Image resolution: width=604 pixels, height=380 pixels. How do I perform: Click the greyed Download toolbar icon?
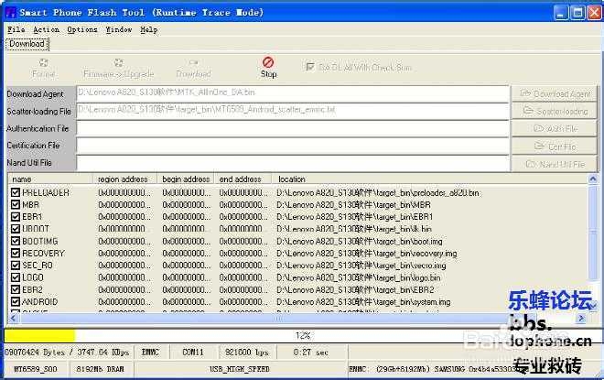click(193, 62)
